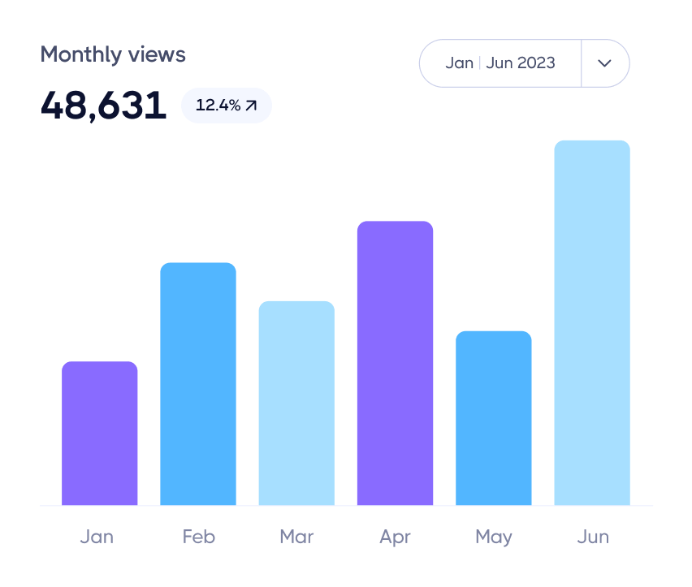Open the date range dropdown chevron
This screenshot has height=587, width=692.
[x=604, y=63]
